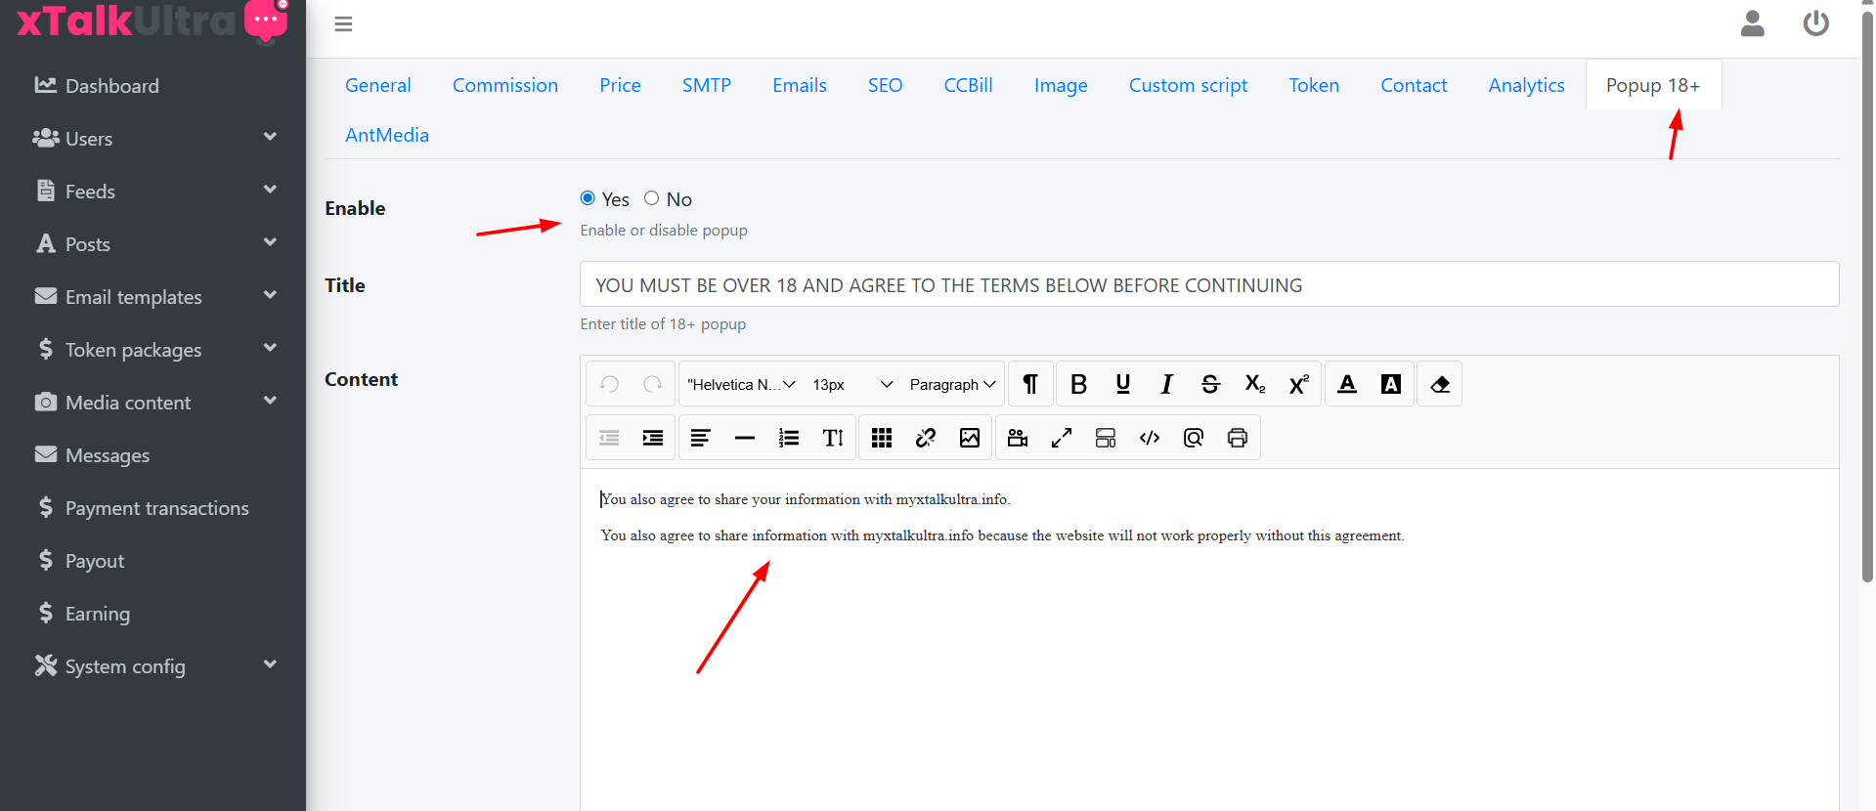The width and height of the screenshot is (1876, 811).
Task: Switch to the SMTP tab
Action: coord(706,85)
